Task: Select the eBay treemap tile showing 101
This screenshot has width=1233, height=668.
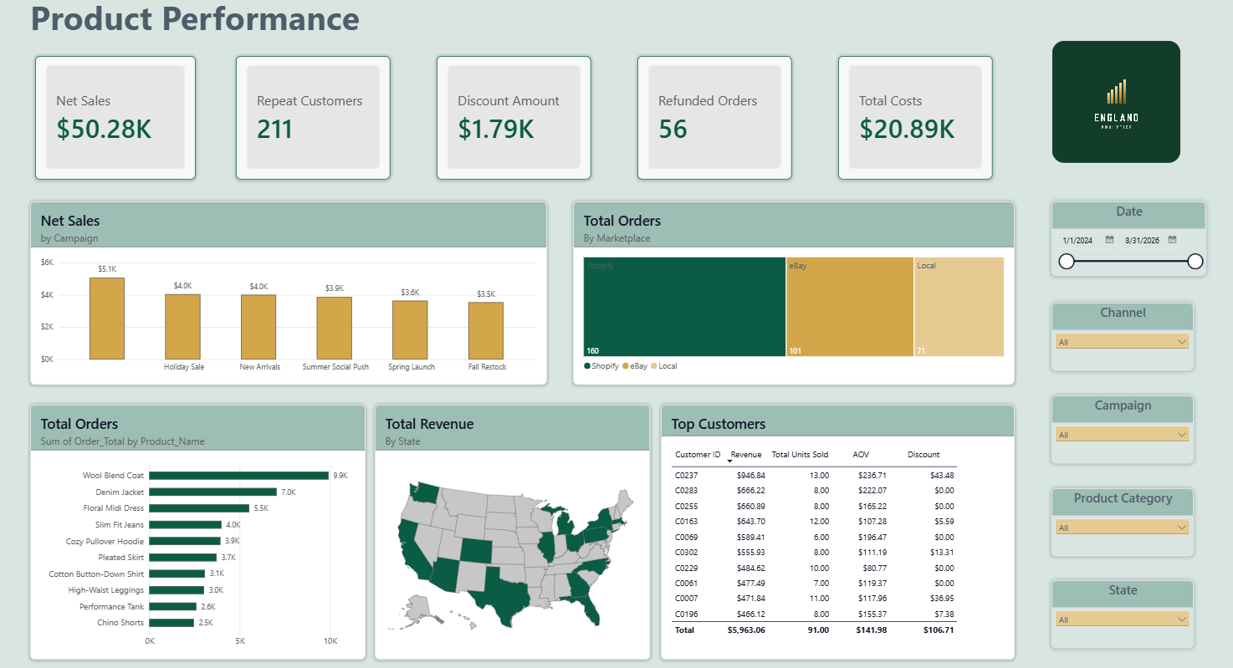Action: tap(850, 307)
